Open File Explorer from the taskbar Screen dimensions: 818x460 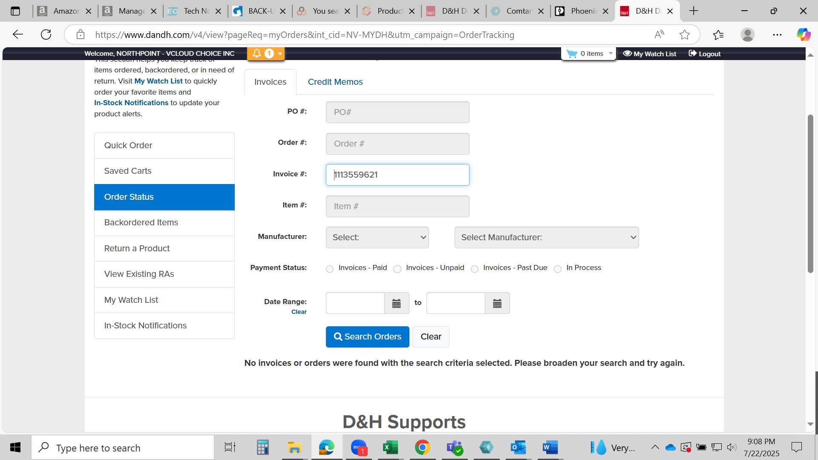(x=294, y=448)
